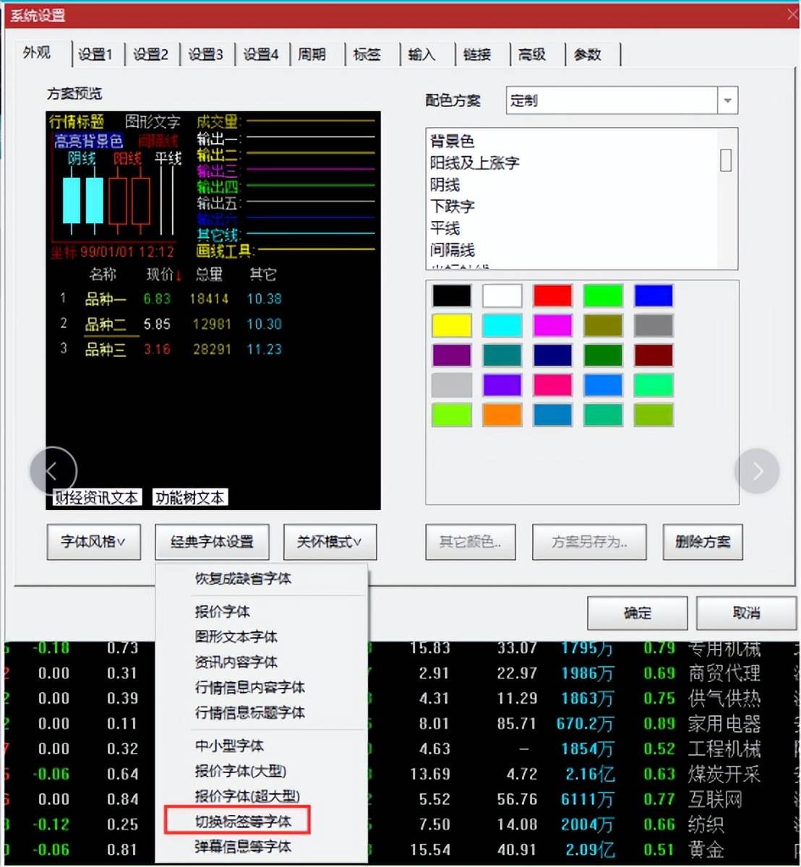
Task: Pick the dark gray color swatch
Action: [654, 325]
